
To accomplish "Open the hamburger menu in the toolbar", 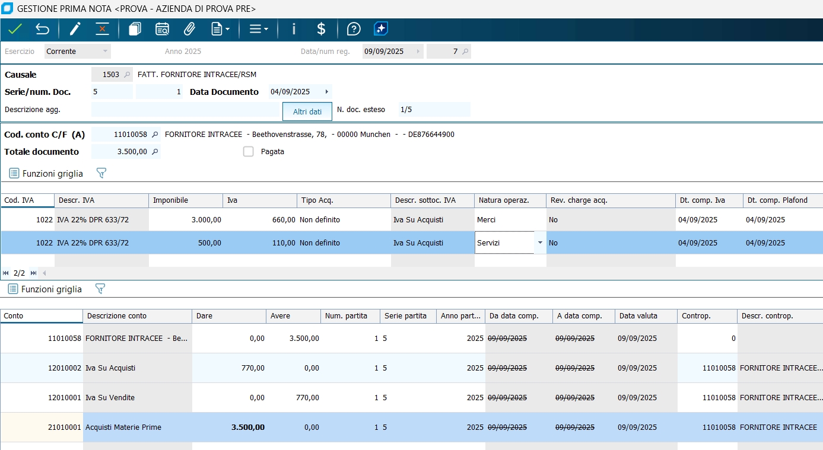I will click(259, 29).
